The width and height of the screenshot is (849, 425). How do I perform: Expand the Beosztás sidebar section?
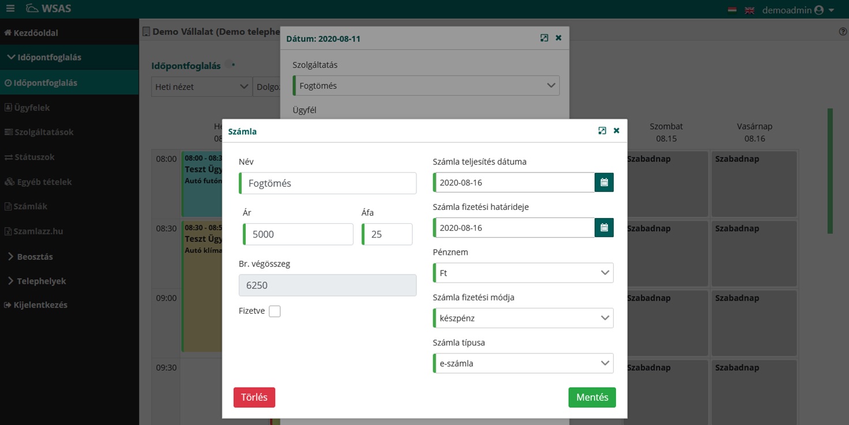click(34, 257)
